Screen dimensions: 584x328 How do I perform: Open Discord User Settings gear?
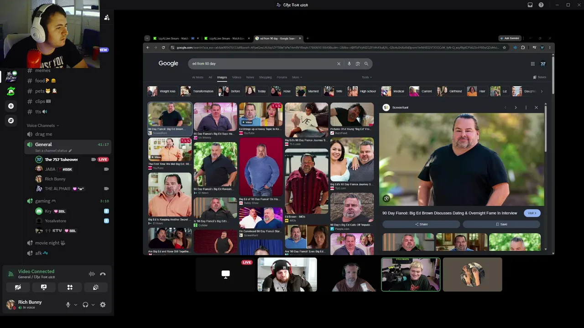click(103, 305)
